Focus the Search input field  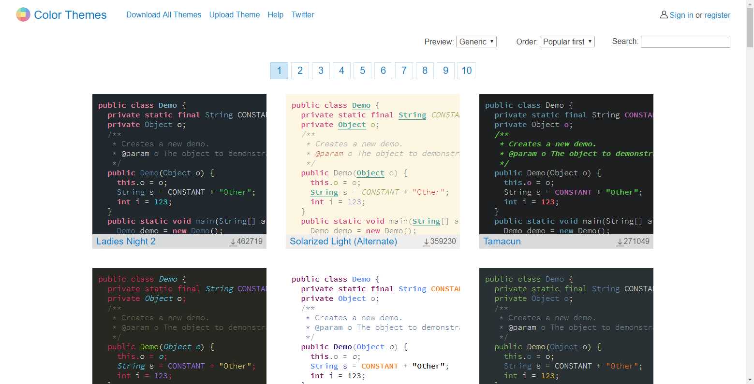pyautogui.click(x=685, y=42)
